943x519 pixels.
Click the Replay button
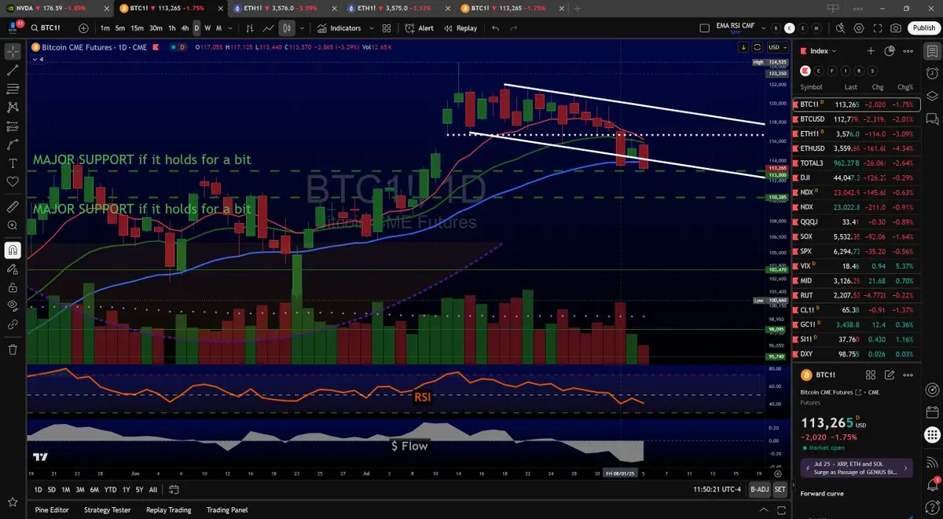[460, 27]
